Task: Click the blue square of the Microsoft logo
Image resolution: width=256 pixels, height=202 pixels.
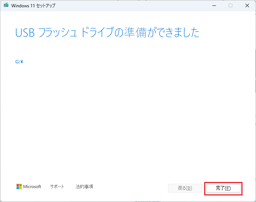Action: pyautogui.click(x=18, y=188)
